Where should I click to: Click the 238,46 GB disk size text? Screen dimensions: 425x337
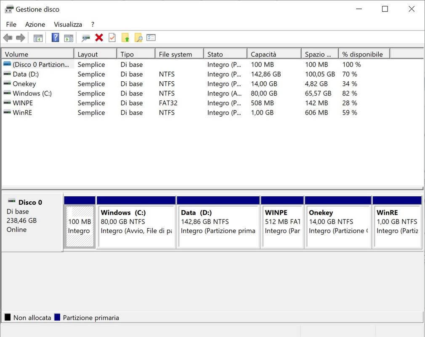pyautogui.click(x=21, y=220)
